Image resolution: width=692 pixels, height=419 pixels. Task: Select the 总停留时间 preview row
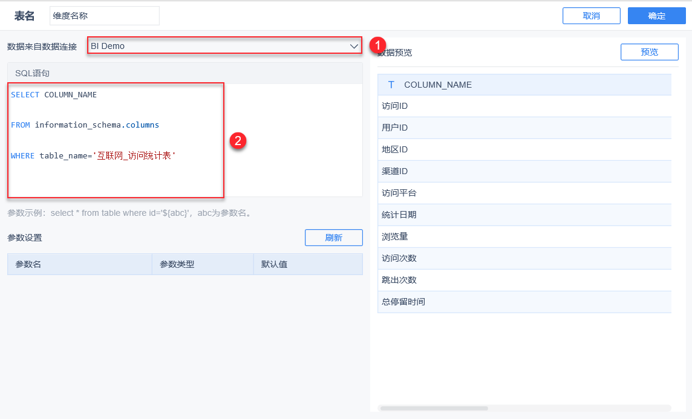click(524, 302)
